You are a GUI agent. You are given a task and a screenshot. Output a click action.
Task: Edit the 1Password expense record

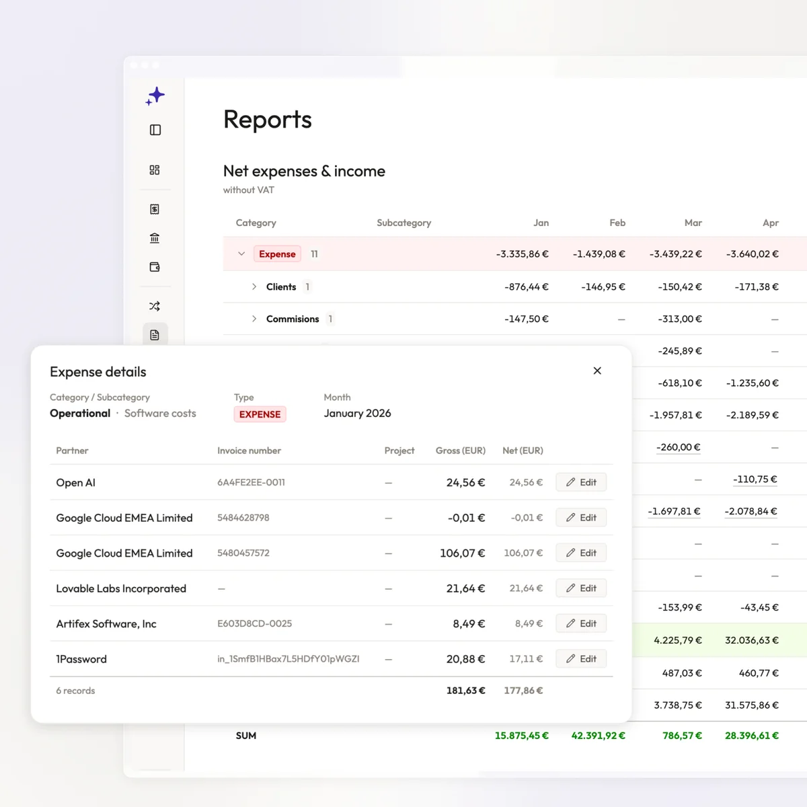coord(581,658)
